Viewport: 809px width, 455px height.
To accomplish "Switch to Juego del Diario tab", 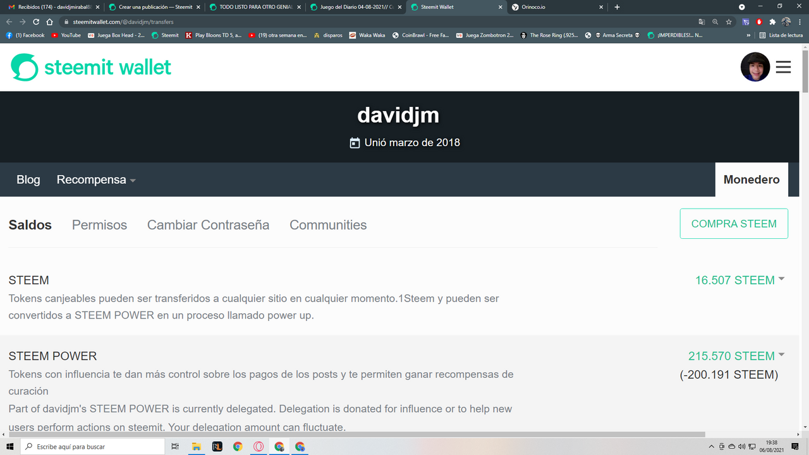I will pos(356,7).
